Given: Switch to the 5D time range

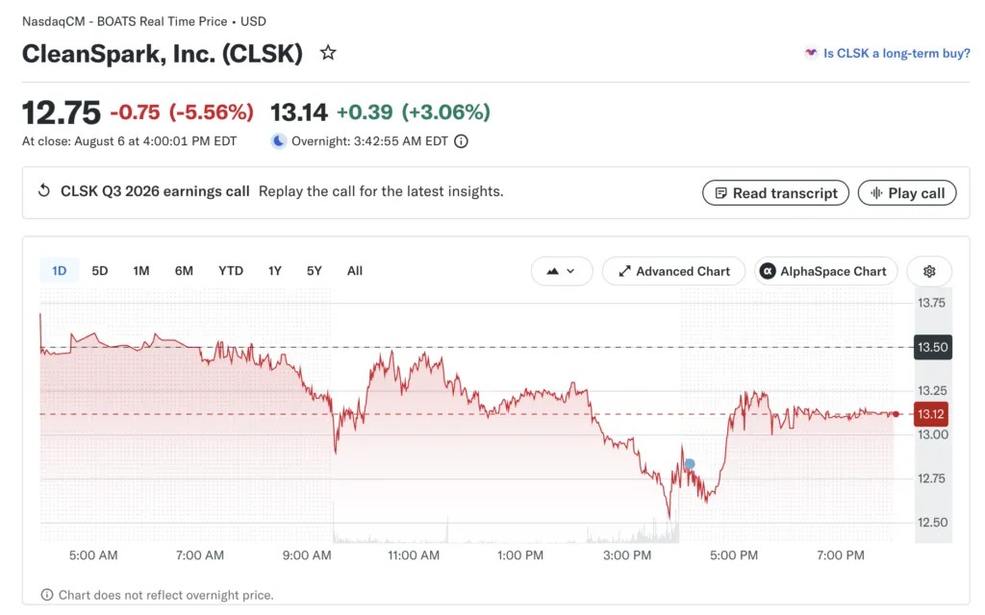Looking at the screenshot, I should pyautogui.click(x=100, y=270).
